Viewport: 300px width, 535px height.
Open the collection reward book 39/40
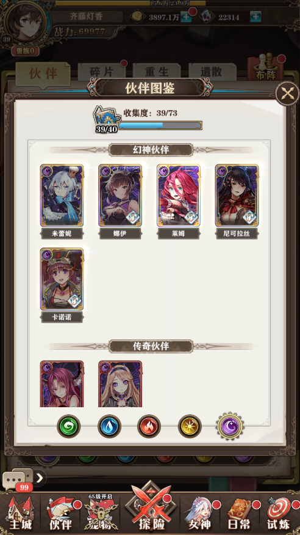click(107, 119)
